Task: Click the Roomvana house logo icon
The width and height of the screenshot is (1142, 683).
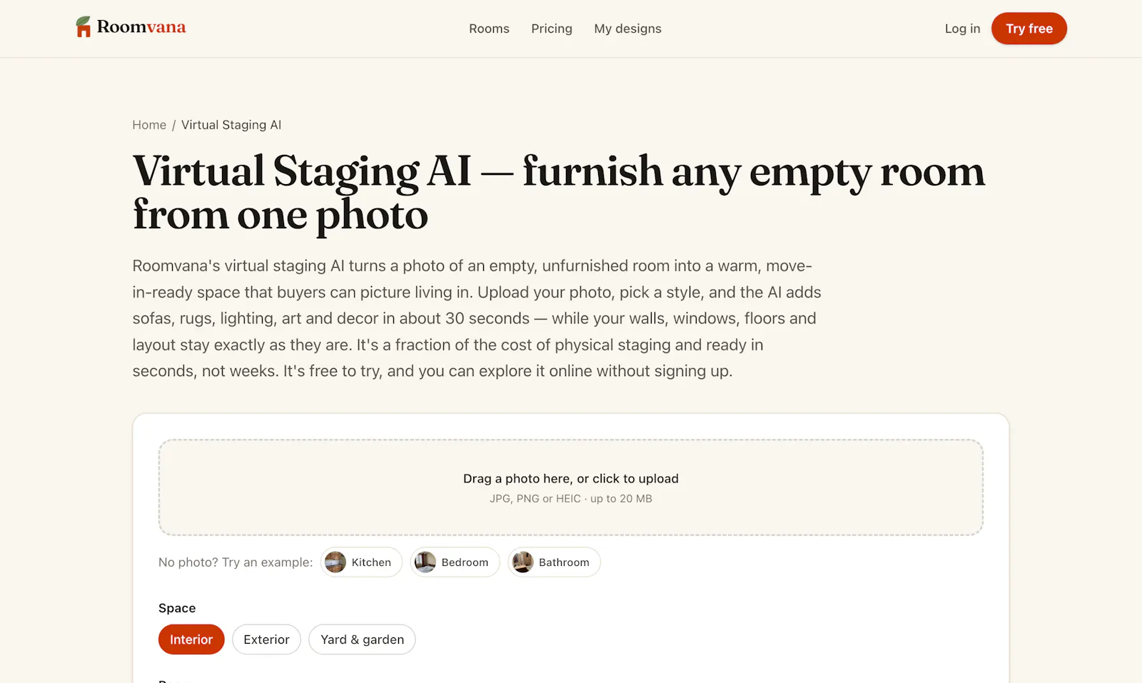Action: click(84, 27)
